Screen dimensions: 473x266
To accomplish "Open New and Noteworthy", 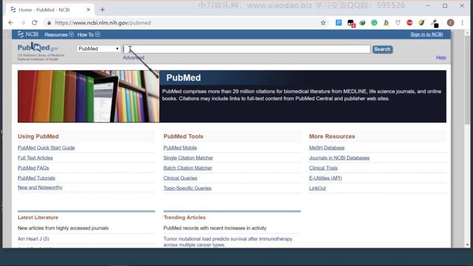I will click(40, 188).
